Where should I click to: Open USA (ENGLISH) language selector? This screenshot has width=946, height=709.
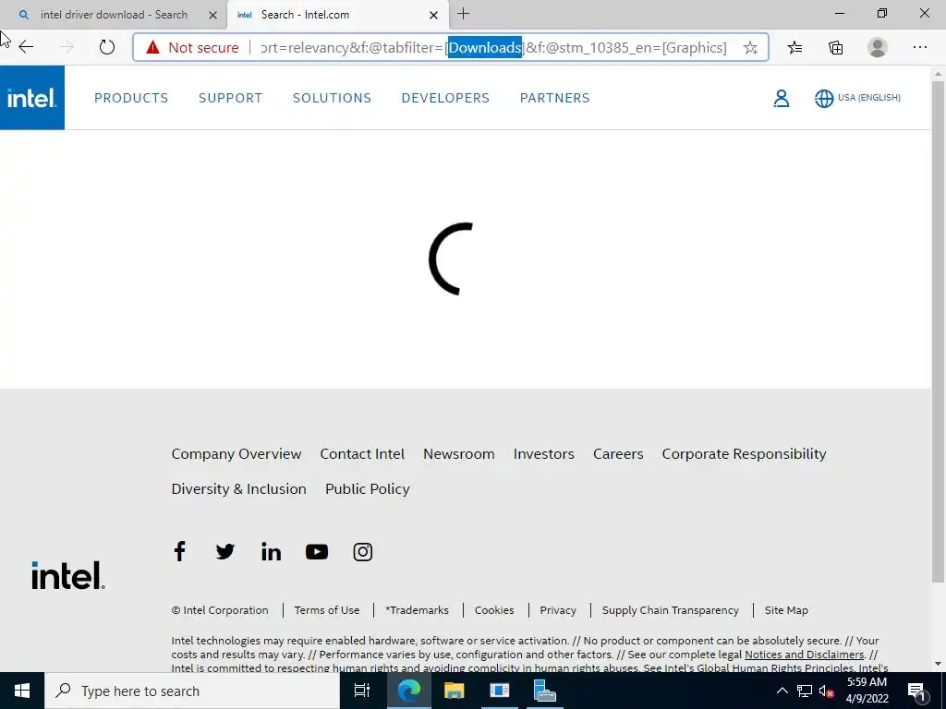click(x=857, y=98)
